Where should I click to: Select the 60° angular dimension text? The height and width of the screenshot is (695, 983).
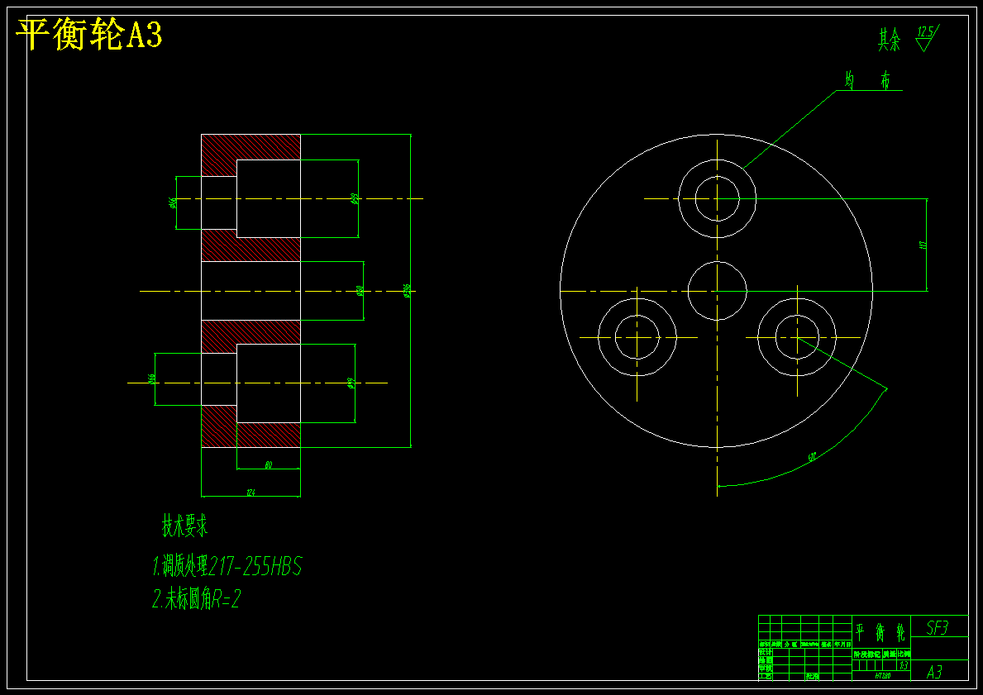pos(813,458)
